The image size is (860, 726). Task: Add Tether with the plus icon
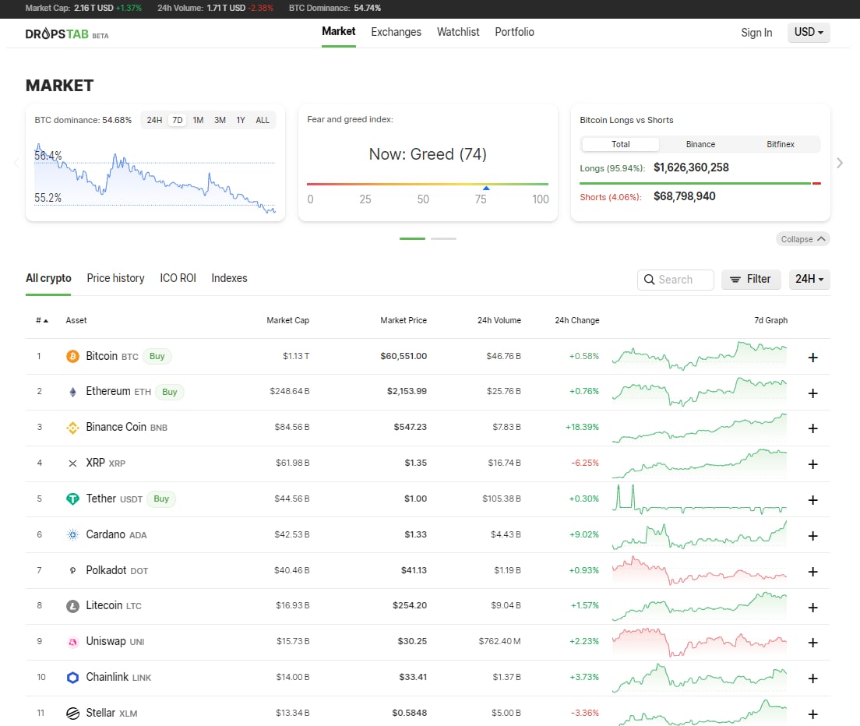click(x=812, y=500)
